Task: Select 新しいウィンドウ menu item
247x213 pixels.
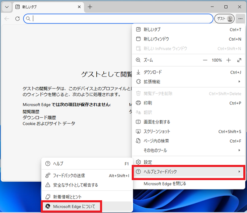Action: pos(156,39)
